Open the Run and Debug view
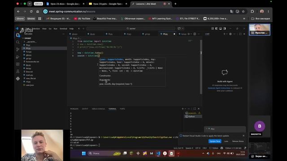The width and height of the screenshot is (287, 161). pos(18,57)
